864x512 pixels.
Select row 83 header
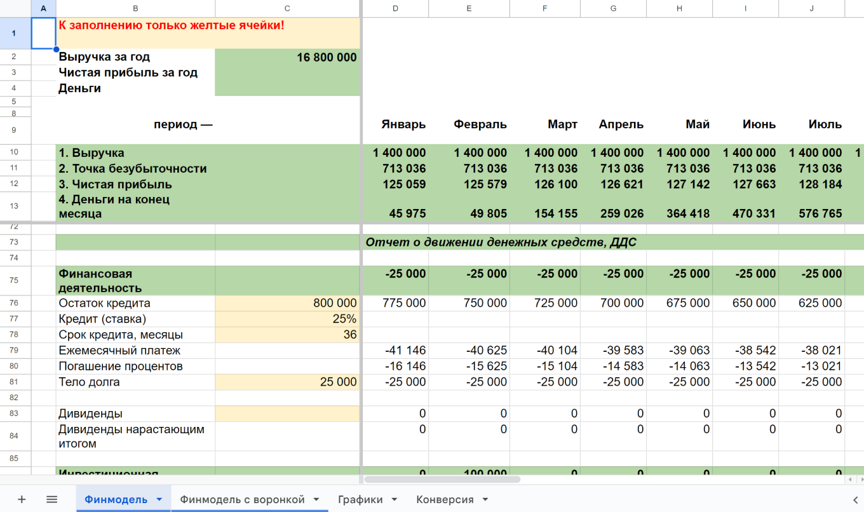point(15,414)
